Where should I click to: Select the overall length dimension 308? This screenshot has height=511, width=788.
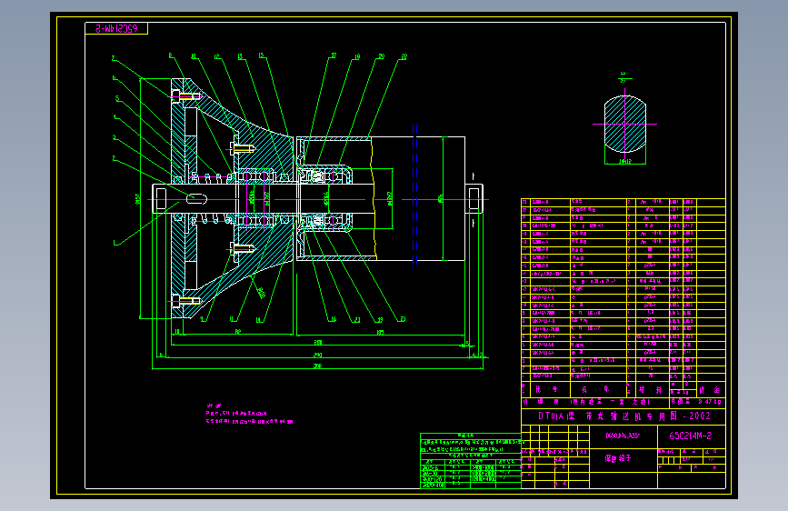[317, 366]
